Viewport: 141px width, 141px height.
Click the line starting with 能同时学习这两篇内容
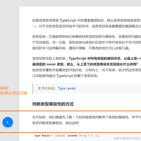pyautogui.click(x=81, y=48)
